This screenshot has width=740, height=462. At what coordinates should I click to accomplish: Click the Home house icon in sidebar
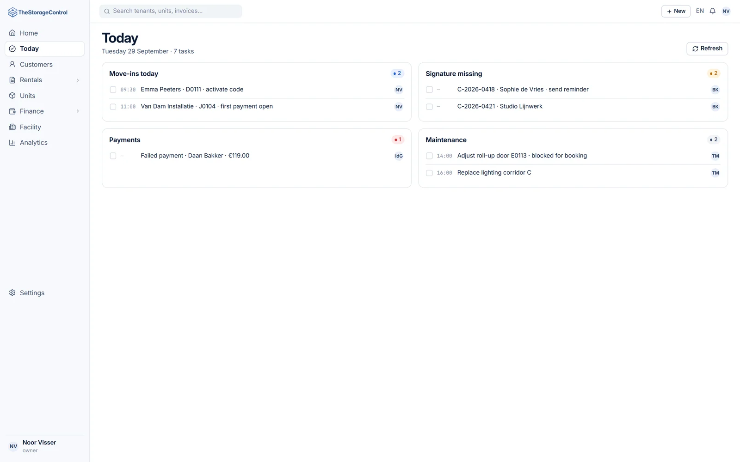coord(12,33)
